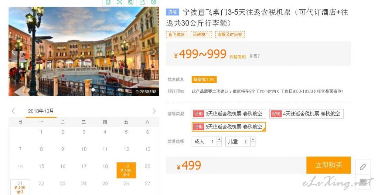
Task: Go to previous month in calendar
Action: tap(13, 111)
